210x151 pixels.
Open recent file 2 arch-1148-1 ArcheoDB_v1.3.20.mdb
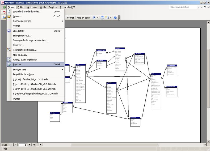pyautogui.click(x=36, y=84)
